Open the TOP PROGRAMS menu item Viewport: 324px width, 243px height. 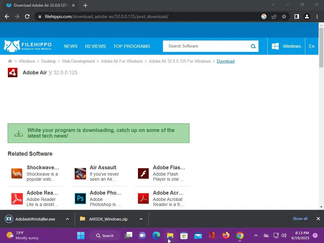tap(132, 46)
